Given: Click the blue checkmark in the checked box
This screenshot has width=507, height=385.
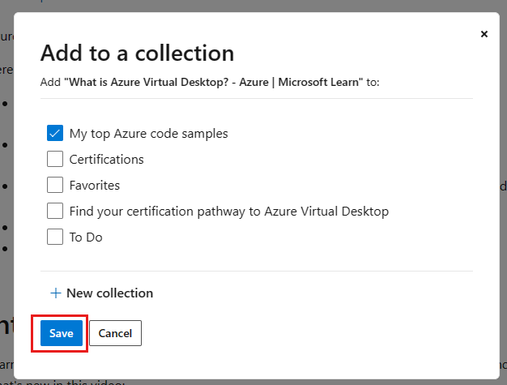Looking at the screenshot, I should coord(55,133).
